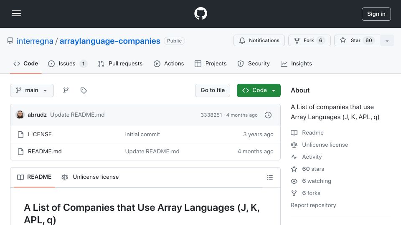Open the Initial commit message link

pyautogui.click(x=142, y=135)
